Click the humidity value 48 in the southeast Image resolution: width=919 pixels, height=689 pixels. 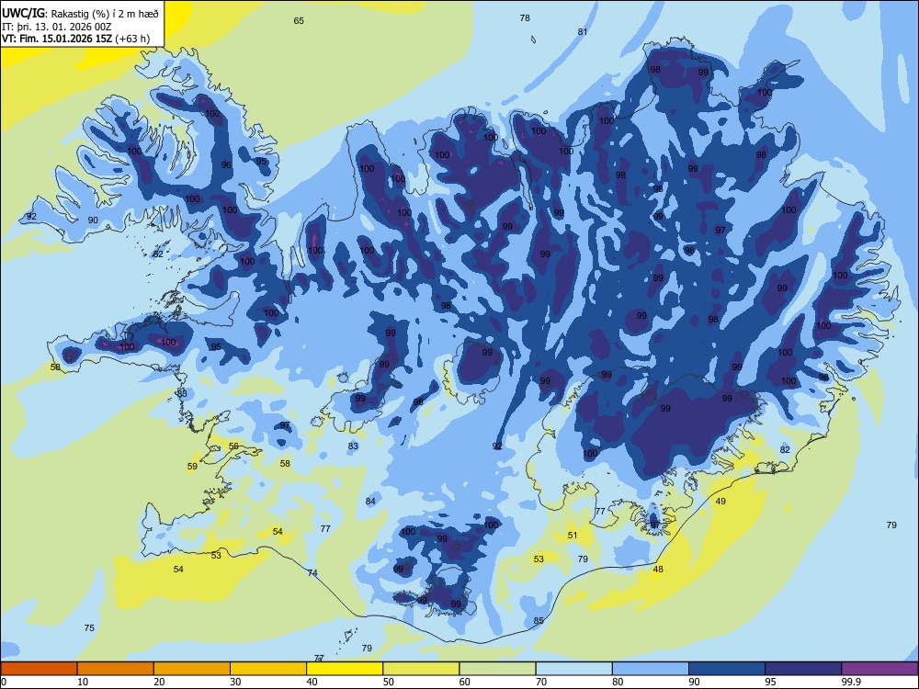click(x=658, y=570)
